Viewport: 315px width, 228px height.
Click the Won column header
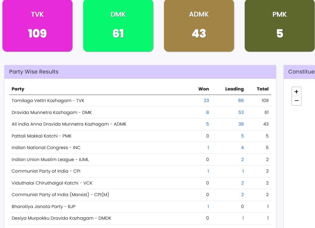204,89
